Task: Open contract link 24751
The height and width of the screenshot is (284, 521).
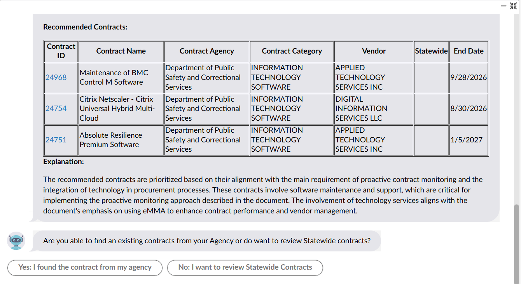Action: 56,140
